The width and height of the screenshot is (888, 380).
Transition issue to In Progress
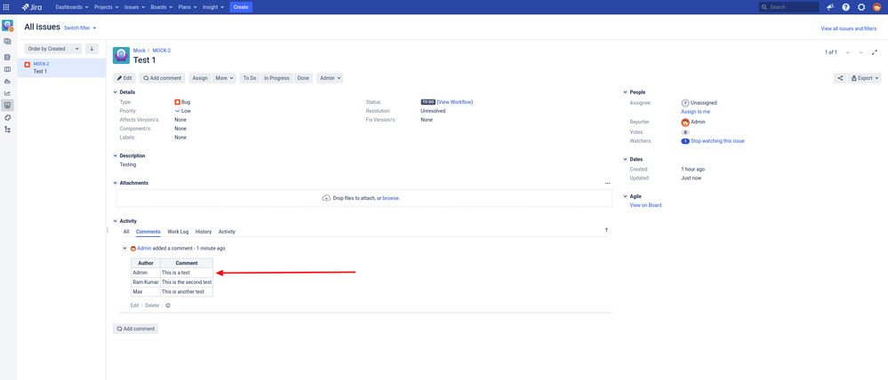point(277,78)
